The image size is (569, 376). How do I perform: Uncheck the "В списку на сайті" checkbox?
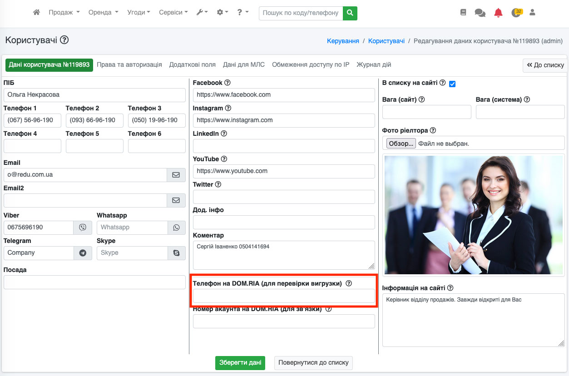point(452,84)
